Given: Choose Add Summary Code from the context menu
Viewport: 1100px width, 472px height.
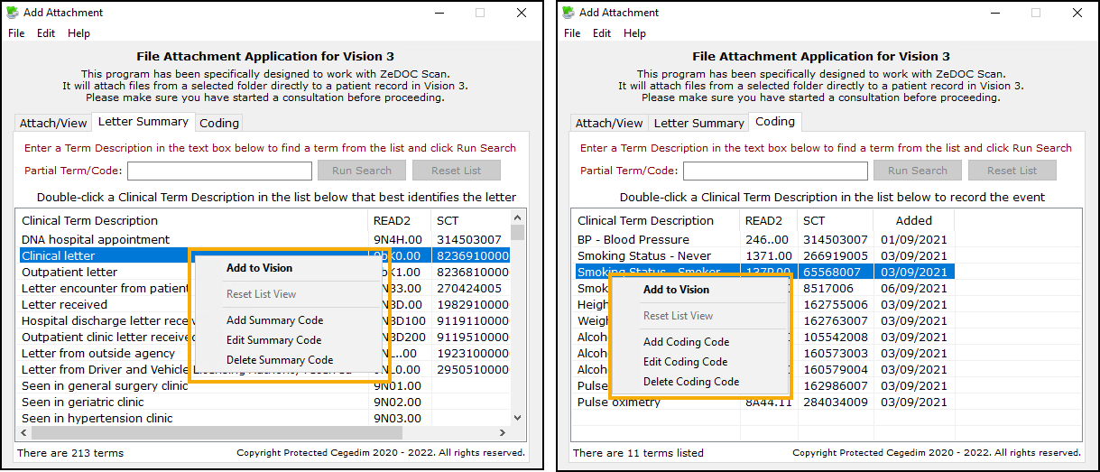Looking at the screenshot, I should pyautogui.click(x=274, y=320).
